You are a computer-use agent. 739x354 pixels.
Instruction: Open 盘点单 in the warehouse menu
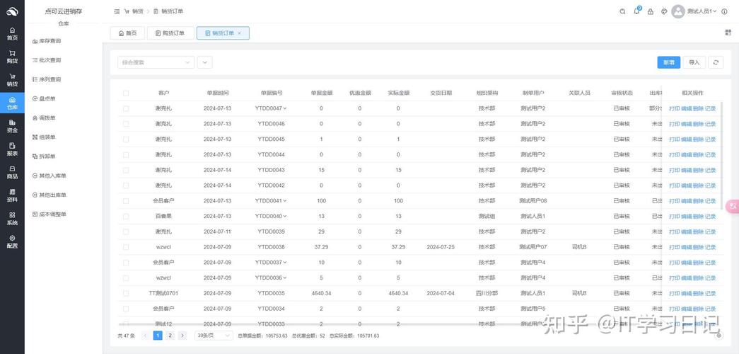pos(45,98)
